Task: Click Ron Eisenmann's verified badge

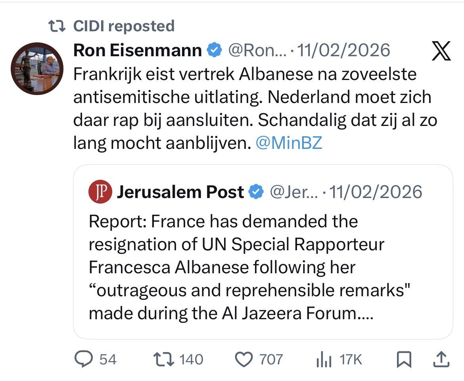Action: click(x=215, y=50)
